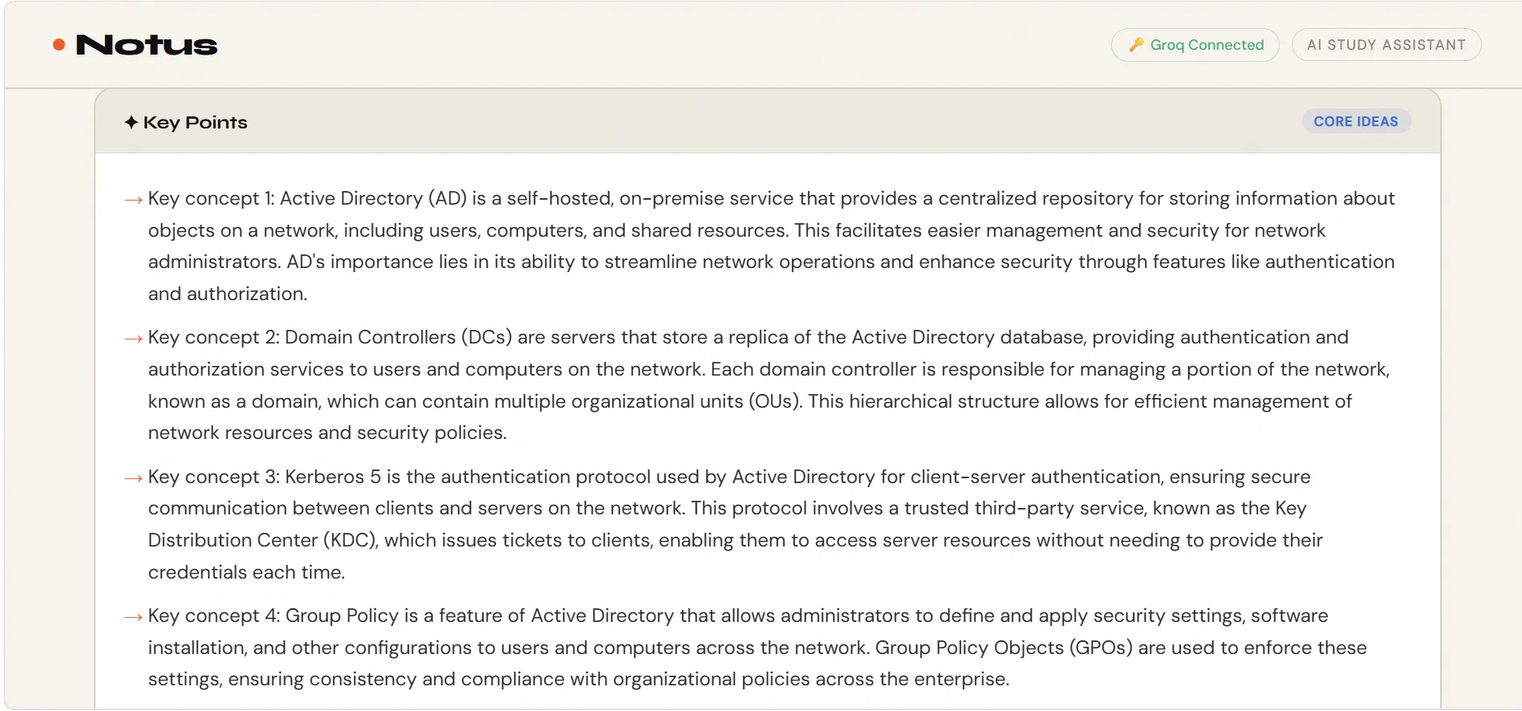Viewport: 1522px width, 711px height.
Task: Click the orange dot beside Notus
Action: (59, 45)
